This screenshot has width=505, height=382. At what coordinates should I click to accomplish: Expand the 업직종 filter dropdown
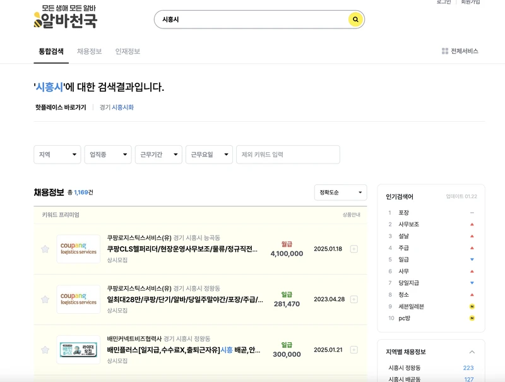(107, 154)
